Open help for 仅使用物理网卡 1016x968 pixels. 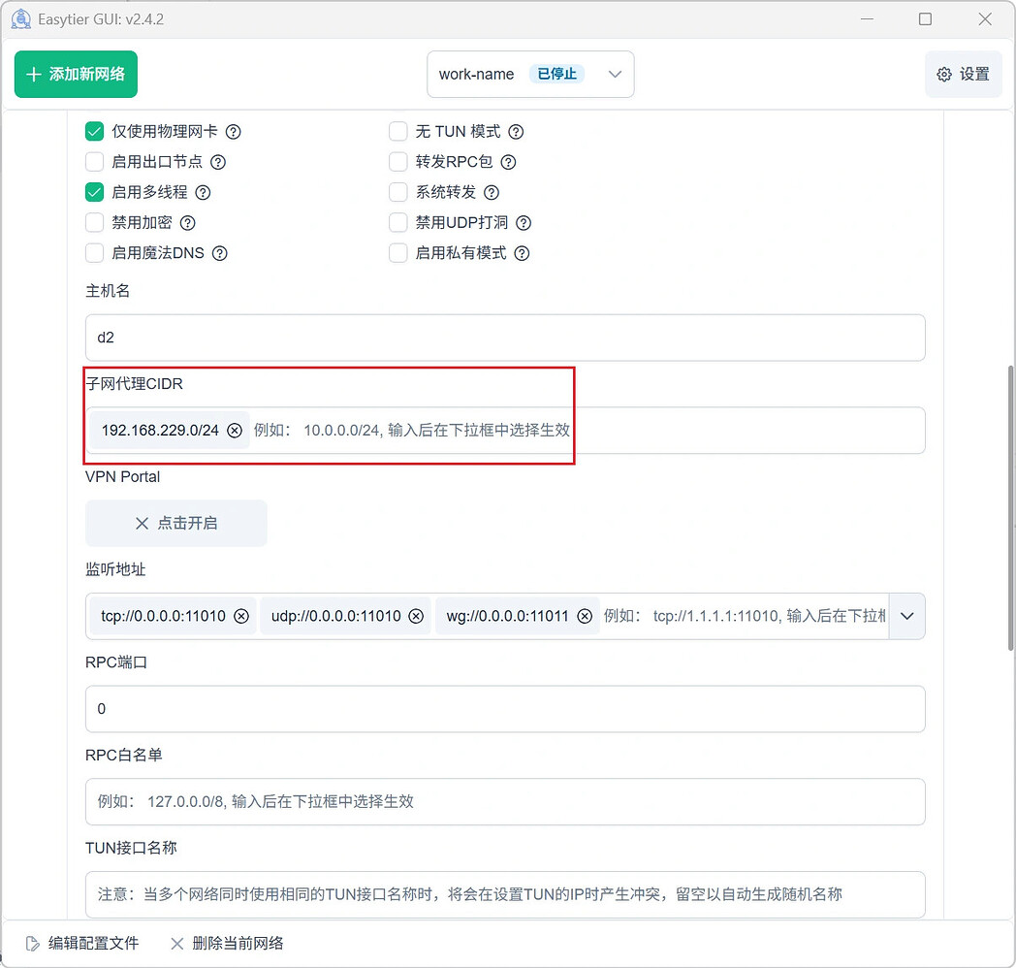pos(234,132)
